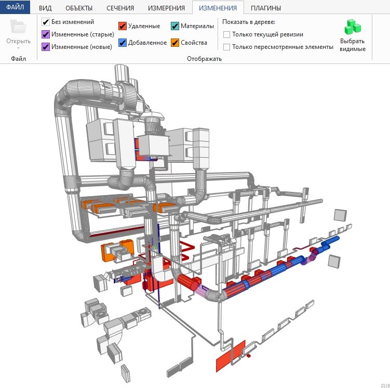Open the 'СЕЧЕНИЯ' ribbon tab

(x=120, y=8)
